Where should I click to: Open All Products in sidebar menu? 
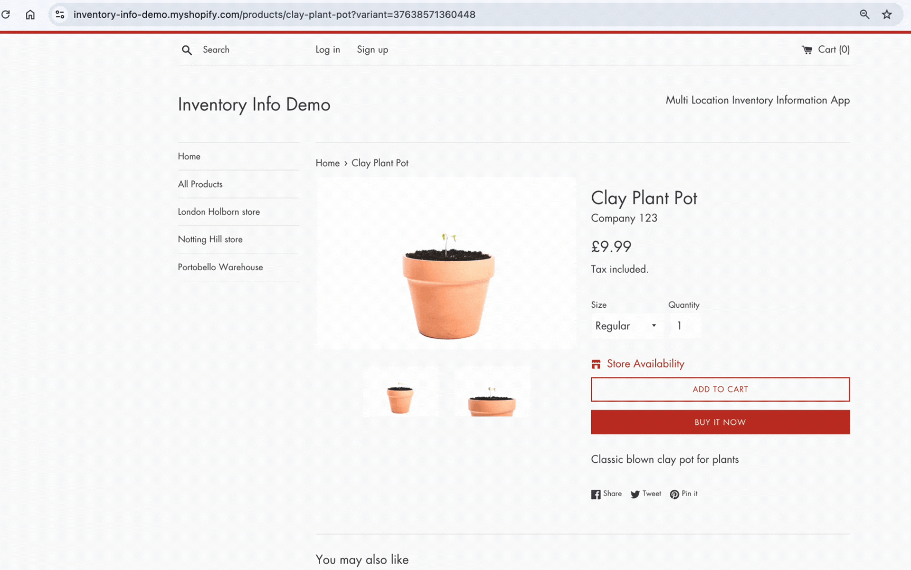[x=200, y=184]
